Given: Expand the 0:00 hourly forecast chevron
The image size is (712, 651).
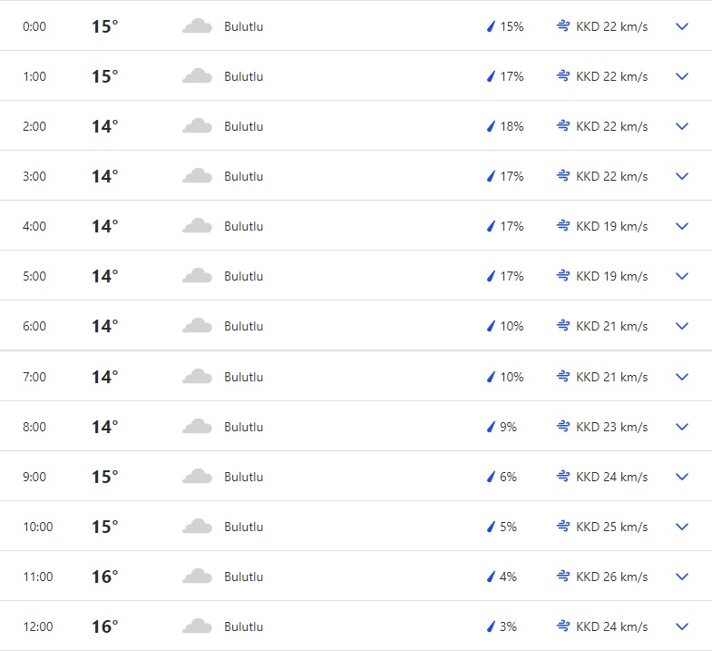Looking at the screenshot, I should 682,26.
